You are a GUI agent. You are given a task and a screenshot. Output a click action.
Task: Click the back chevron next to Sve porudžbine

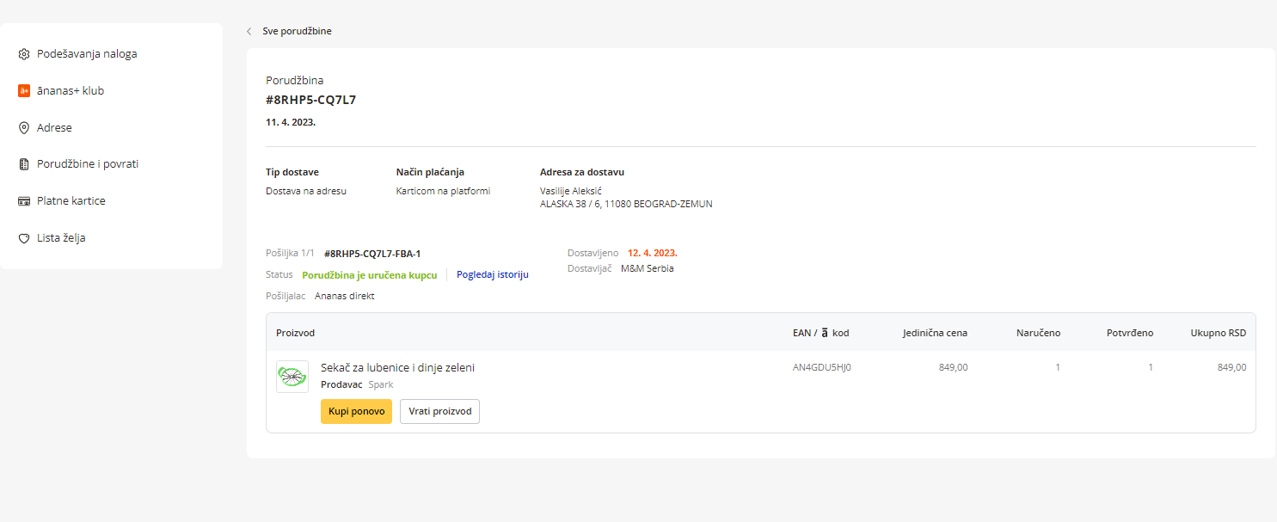[x=249, y=32]
